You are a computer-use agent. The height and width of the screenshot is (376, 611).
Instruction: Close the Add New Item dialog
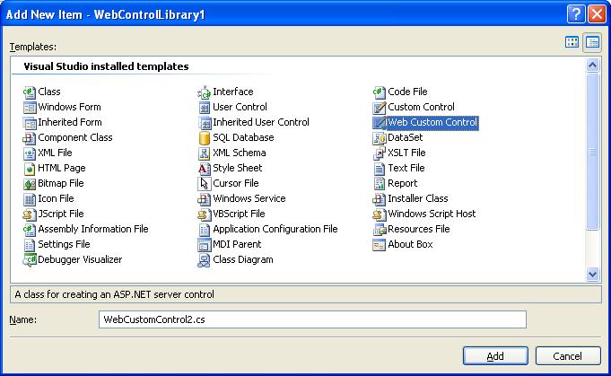click(597, 14)
